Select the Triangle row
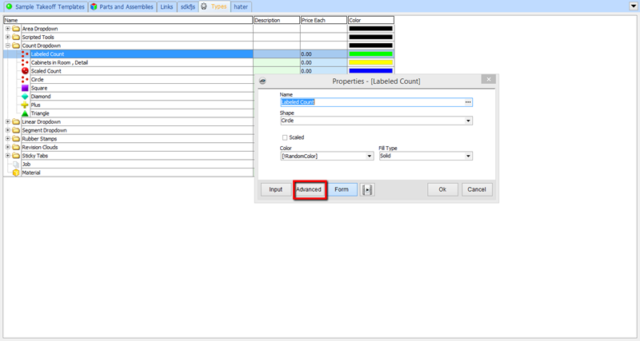 (129, 113)
